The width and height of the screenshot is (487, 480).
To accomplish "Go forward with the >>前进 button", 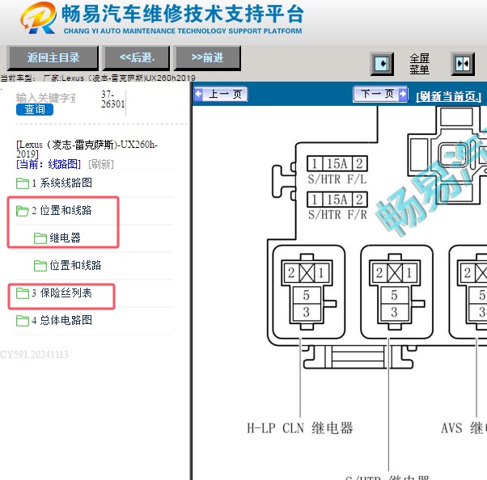I will (x=207, y=58).
